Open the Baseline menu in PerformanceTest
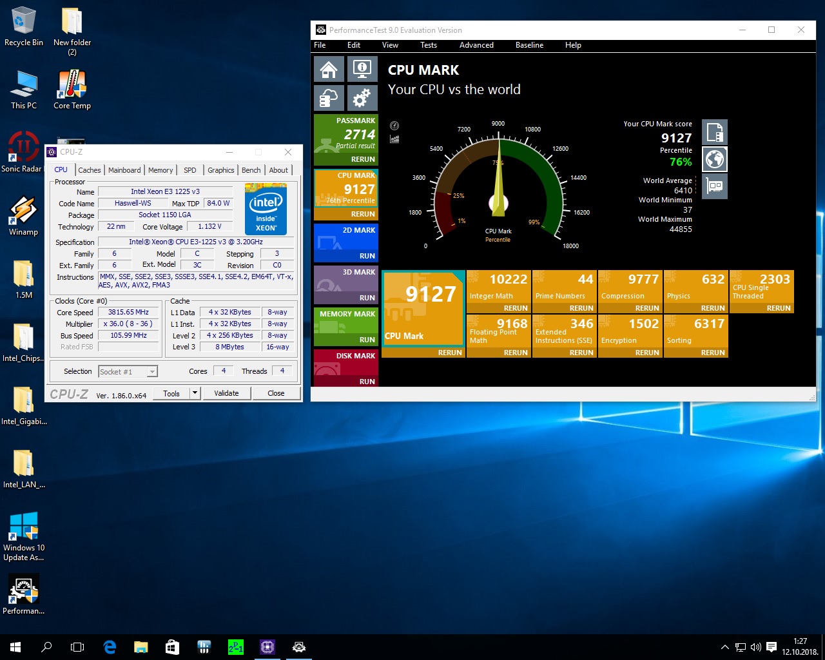Screen dimensions: 825x660 (529, 45)
